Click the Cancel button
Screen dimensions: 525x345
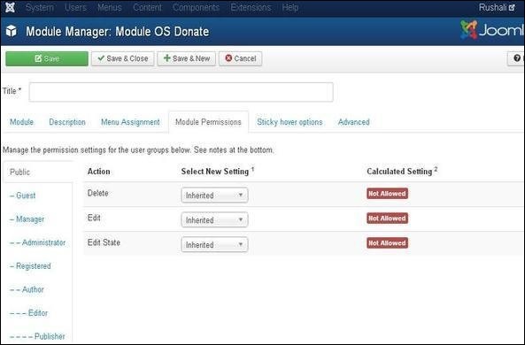pos(241,58)
